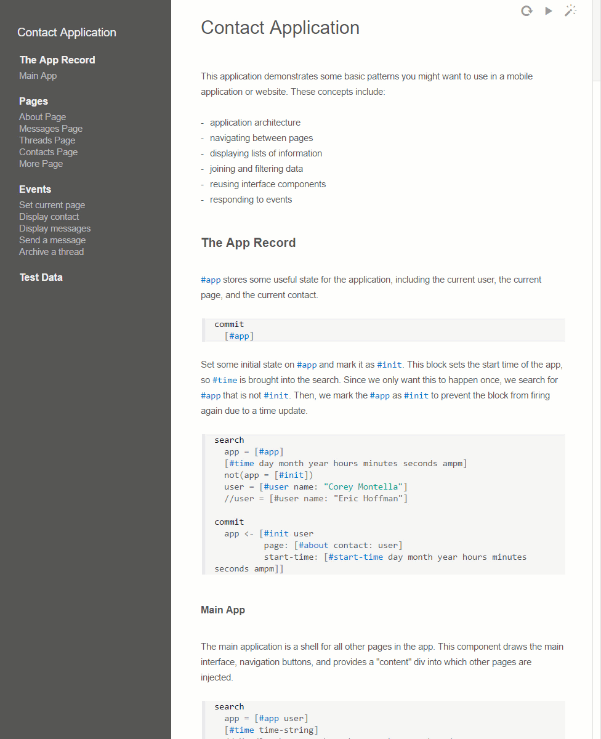Open Archive a thread event
Screen dimensions: 601x739
pos(51,252)
